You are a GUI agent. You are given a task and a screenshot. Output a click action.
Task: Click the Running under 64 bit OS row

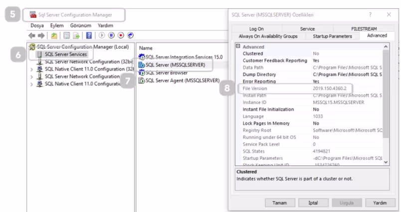(312, 138)
